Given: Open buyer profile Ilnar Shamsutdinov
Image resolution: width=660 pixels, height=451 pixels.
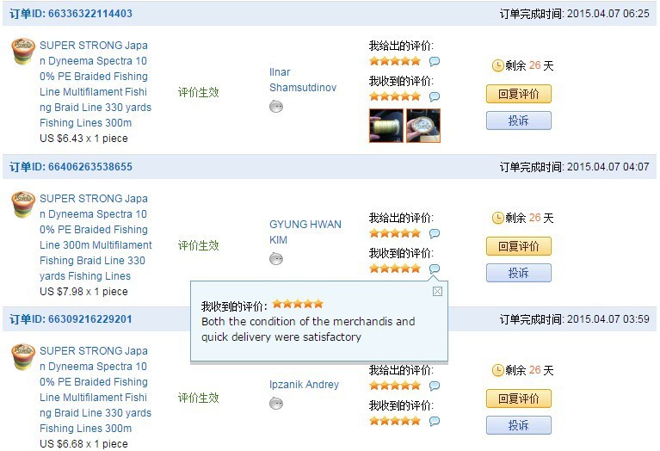Looking at the screenshot, I should 302,80.
